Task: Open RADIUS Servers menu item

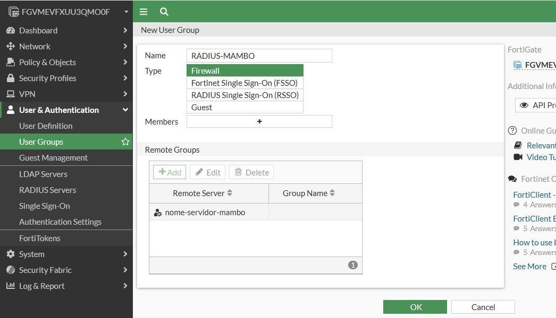Action: pyautogui.click(x=66, y=190)
